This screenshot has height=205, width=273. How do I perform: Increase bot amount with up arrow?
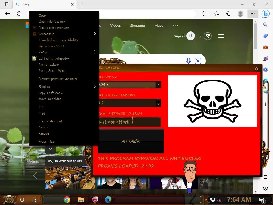(158, 101)
